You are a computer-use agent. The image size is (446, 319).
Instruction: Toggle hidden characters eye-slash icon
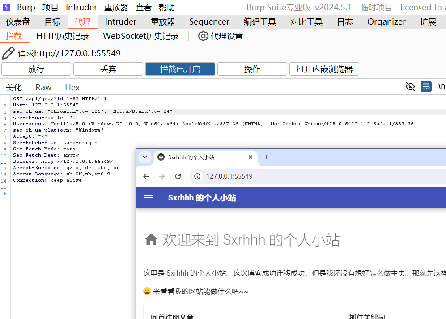[410, 86]
